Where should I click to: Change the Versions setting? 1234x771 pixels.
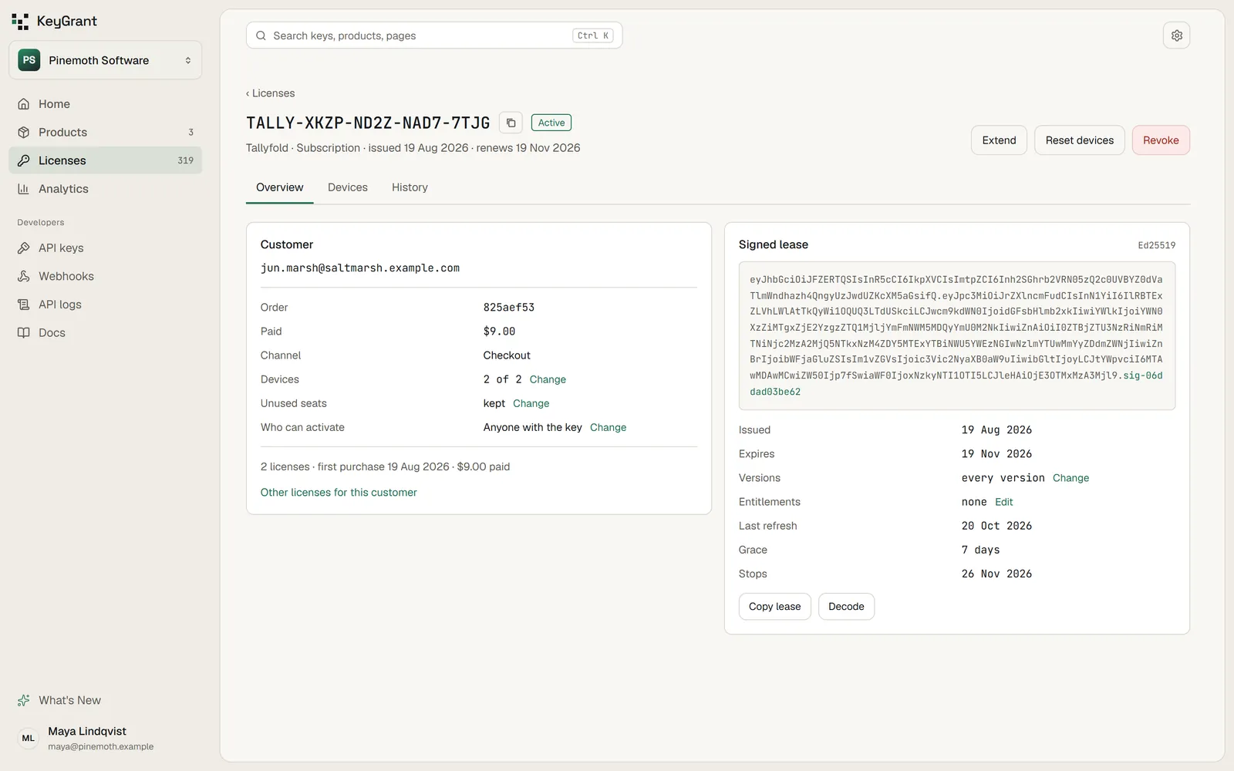tap(1070, 478)
